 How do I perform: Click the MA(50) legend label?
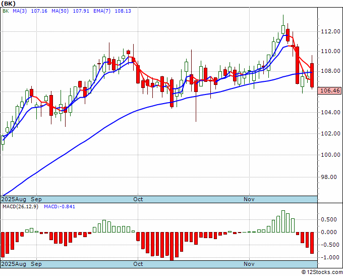60,11
